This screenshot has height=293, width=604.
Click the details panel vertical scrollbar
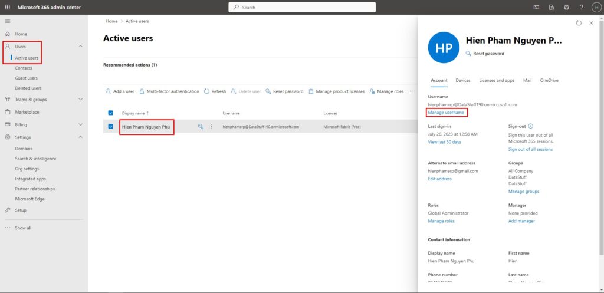pyautogui.click(x=601, y=147)
